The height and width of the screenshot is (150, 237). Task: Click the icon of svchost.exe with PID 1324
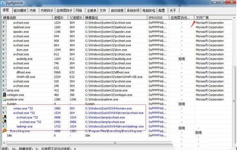pyautogui.click(x=4, y=22)
